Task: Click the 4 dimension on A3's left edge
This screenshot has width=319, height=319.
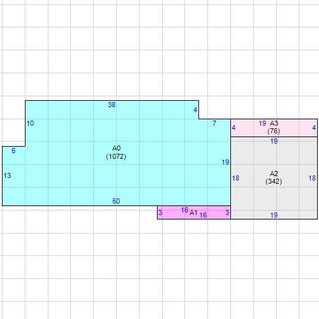Action: [234, 128]
